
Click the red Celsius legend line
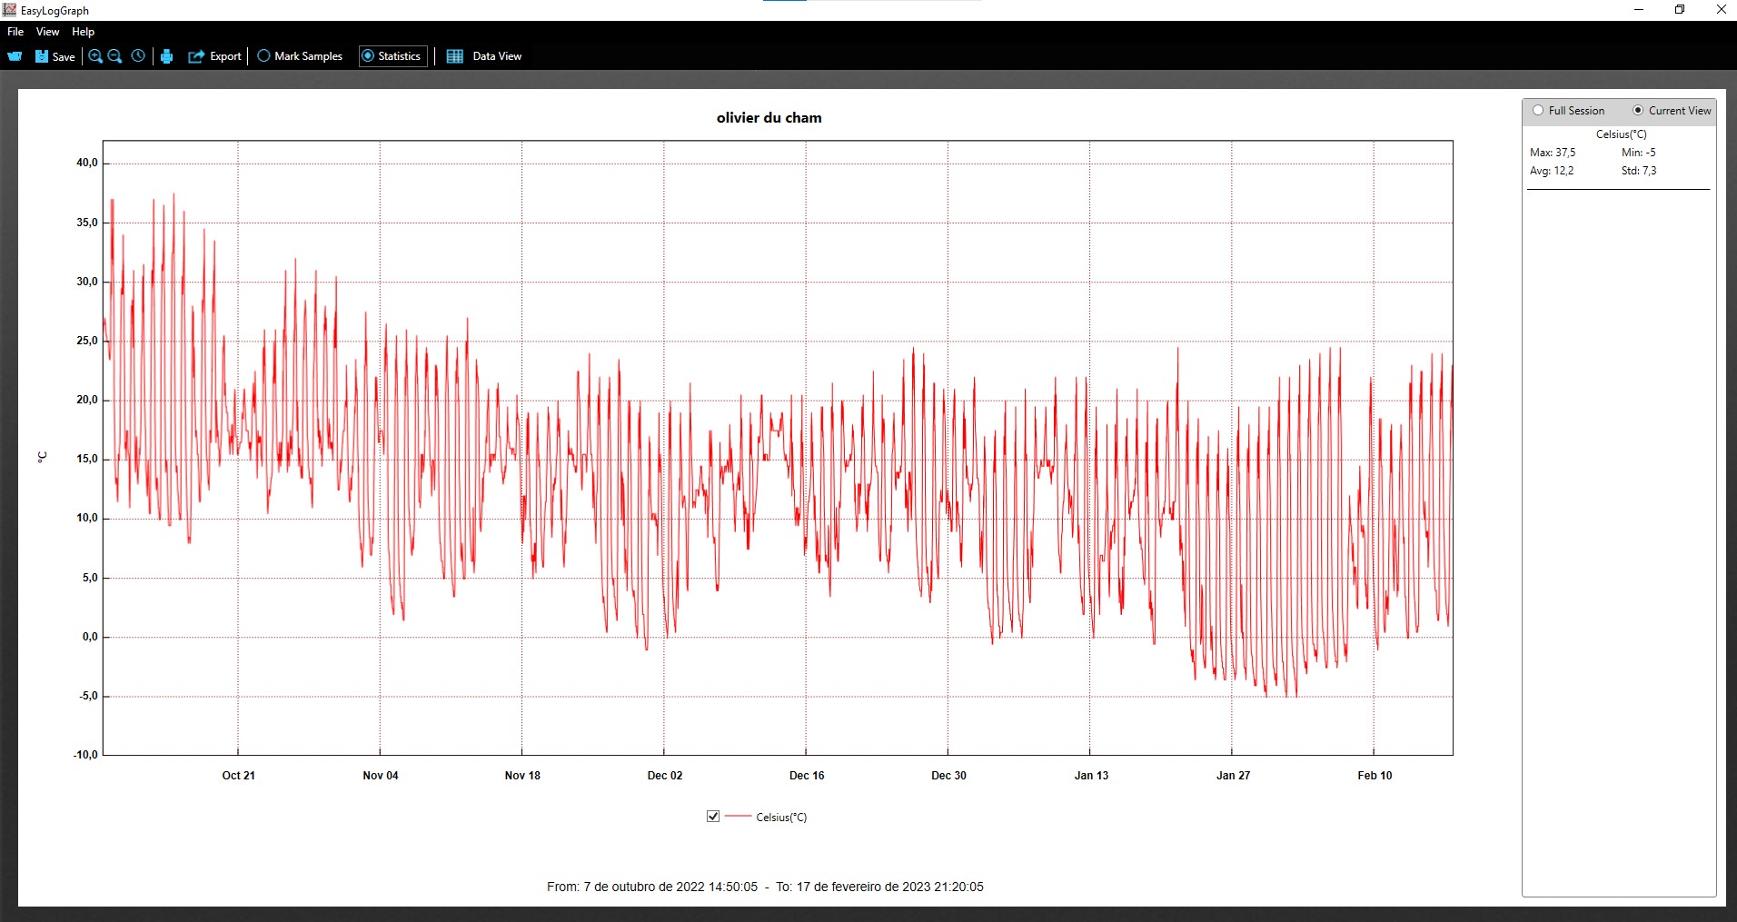[739, 817]
